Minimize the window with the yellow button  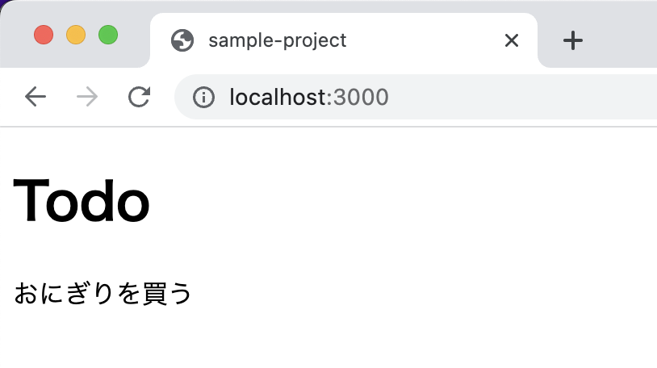point(76,35)
